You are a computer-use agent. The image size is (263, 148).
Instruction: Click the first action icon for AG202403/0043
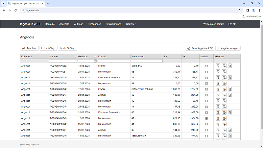click(x=218, y=118)
